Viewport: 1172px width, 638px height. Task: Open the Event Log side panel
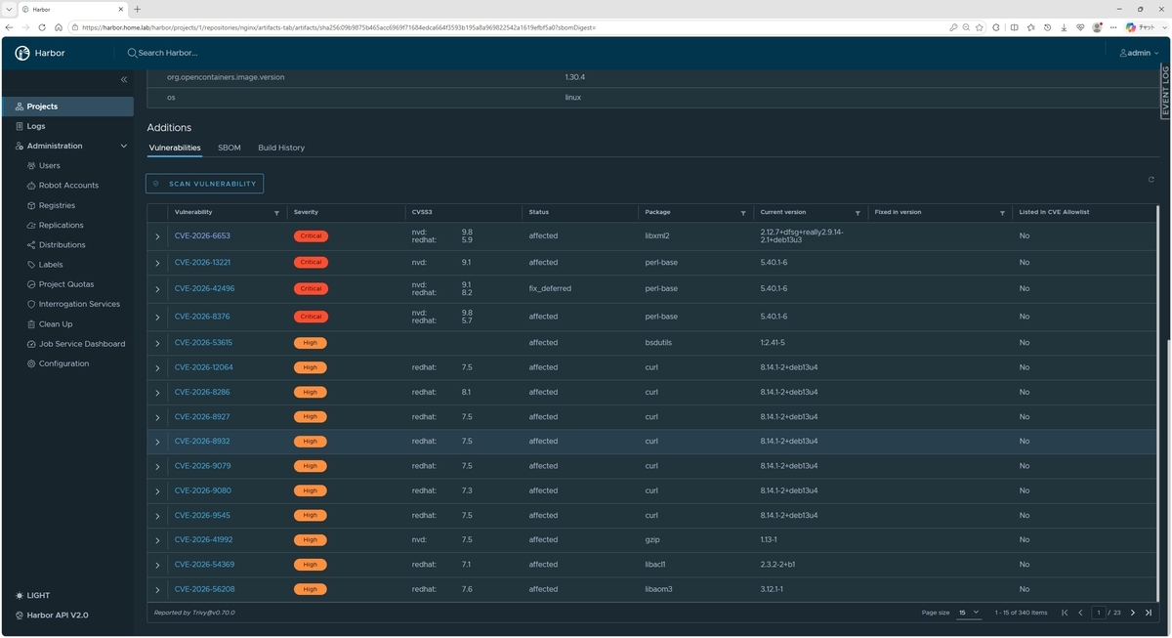pyautogui.click(x=1165, y=91)
